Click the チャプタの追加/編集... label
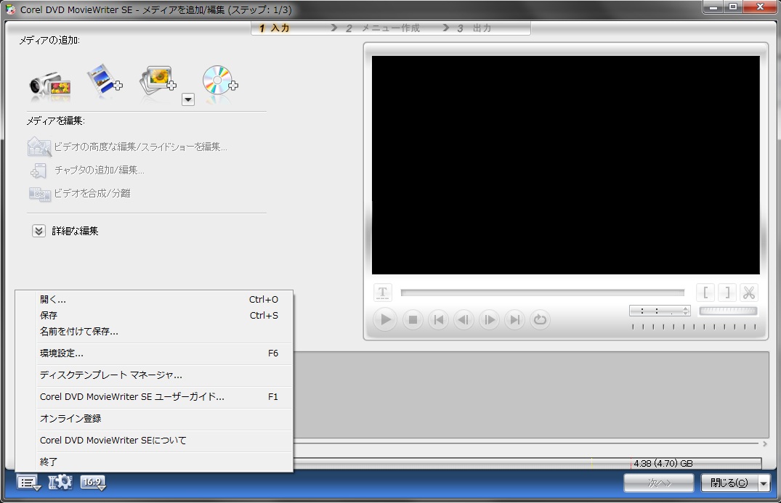The image size is (781, 503). point(100,170)
